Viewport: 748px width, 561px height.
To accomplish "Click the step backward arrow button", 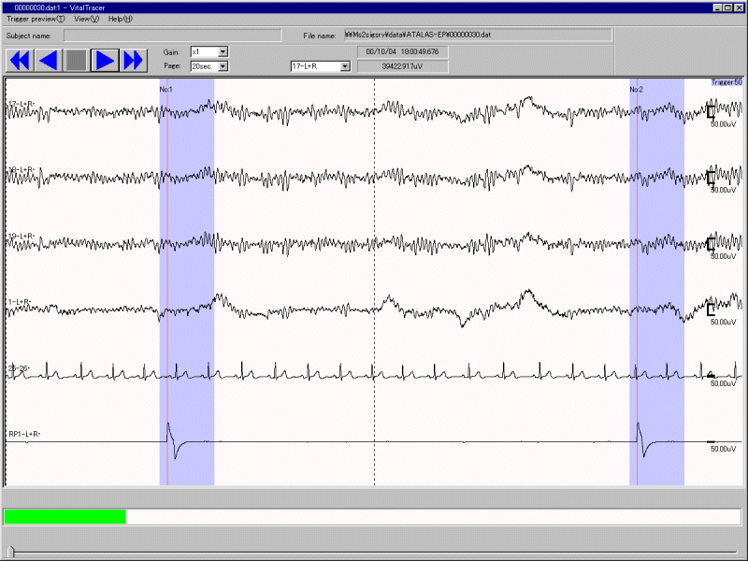I will pos(48,60).
